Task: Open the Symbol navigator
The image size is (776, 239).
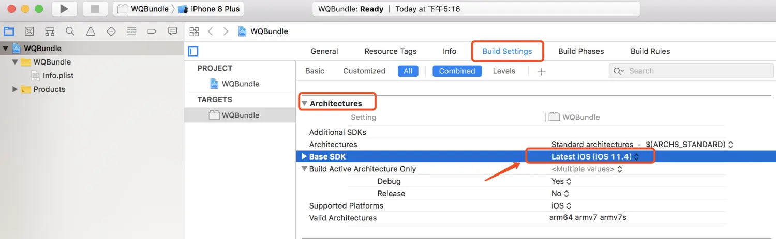Action: pos(50,31)
